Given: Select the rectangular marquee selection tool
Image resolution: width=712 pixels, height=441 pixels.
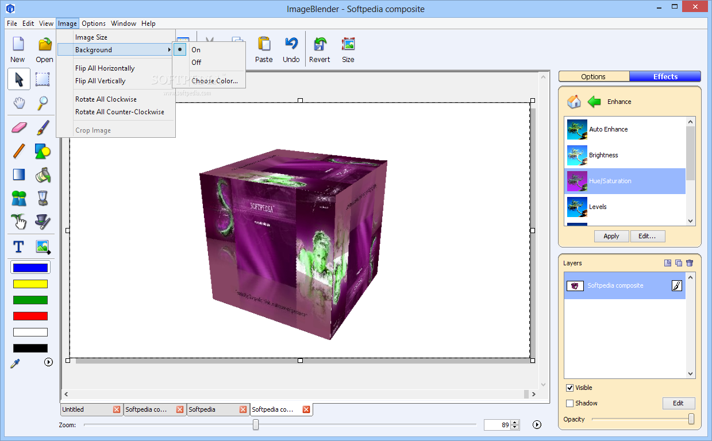Looking at the screenshot, I should pos(43,79).
